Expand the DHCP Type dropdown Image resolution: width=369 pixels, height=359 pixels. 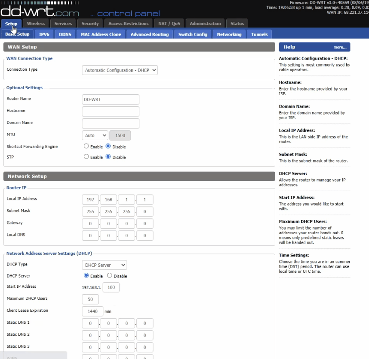105,265
